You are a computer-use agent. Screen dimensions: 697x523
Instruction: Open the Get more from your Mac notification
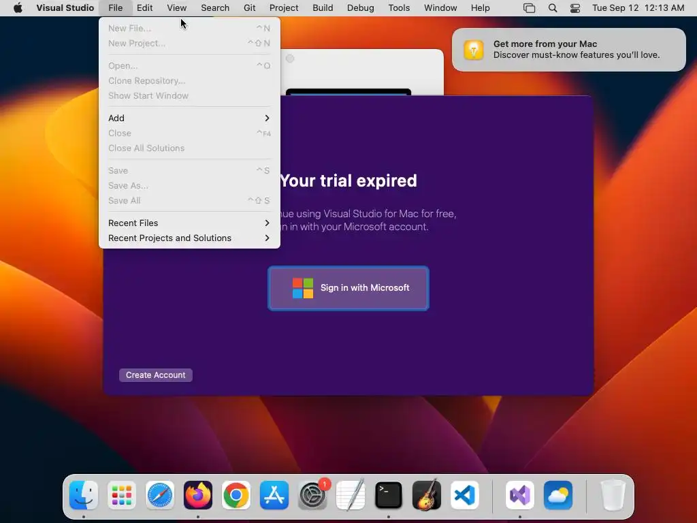point(568,49)
